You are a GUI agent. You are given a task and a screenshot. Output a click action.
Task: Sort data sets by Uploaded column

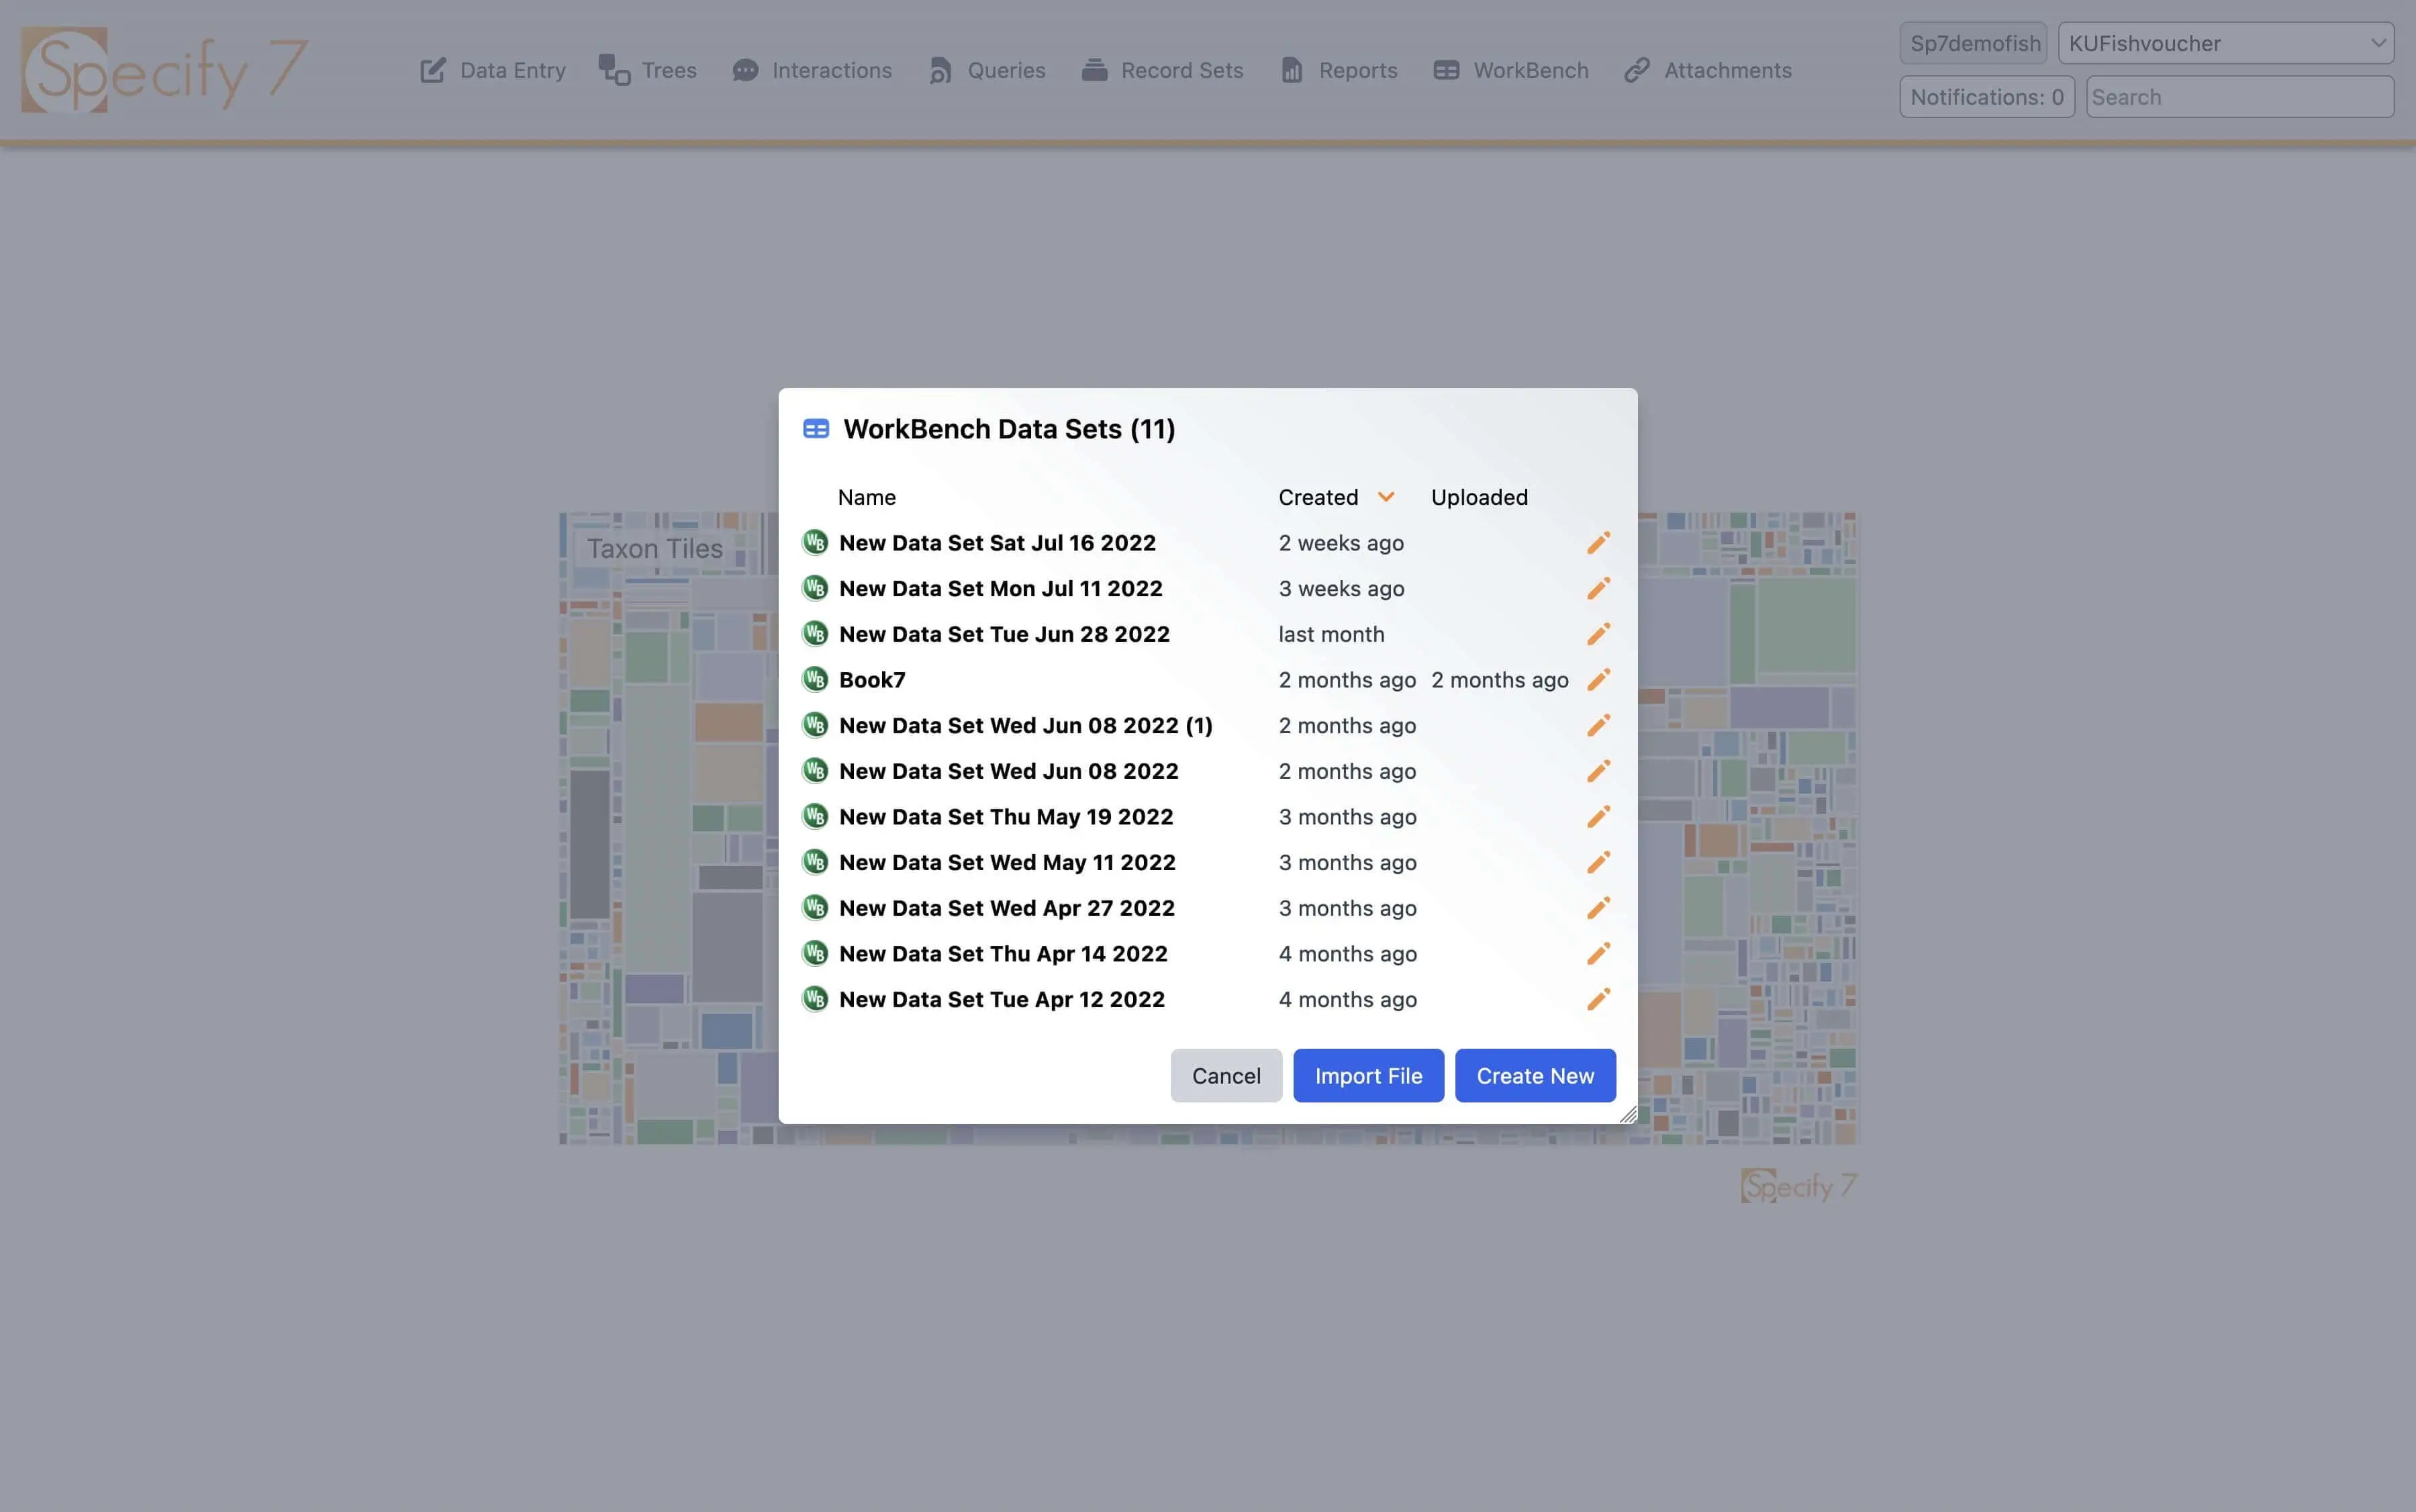[x=1478, y=497]
